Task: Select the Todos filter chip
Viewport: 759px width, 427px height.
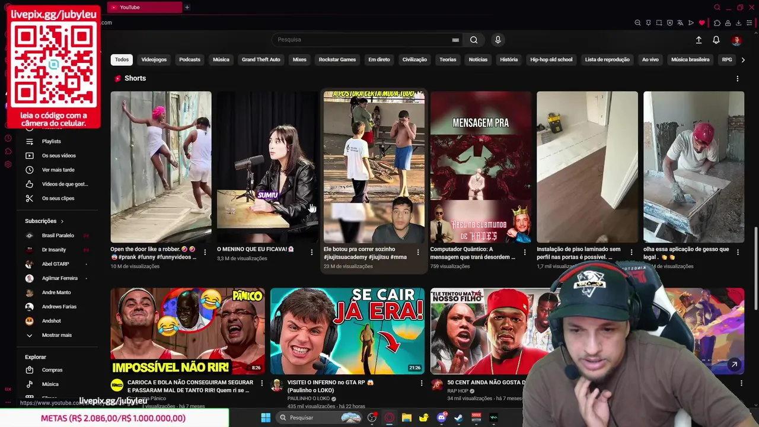Action: coord(122,59)
